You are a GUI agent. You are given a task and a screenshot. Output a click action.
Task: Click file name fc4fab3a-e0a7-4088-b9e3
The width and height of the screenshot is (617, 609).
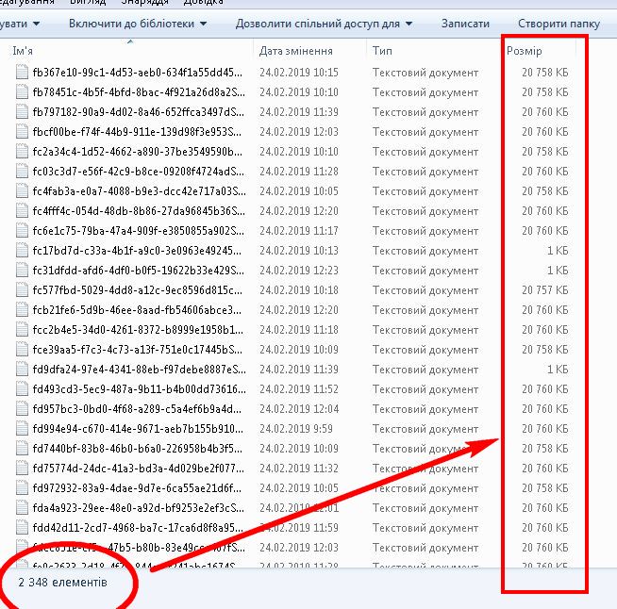[x=139, y=191]
